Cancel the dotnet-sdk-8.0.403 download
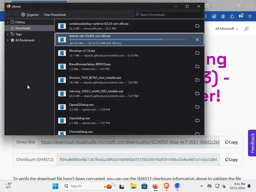The height and width of the screenshot is (192, 256). pyautogui.click(x=197, y=39)
